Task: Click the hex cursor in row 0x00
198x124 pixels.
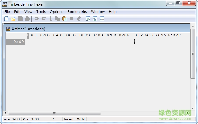Action: coord(27,42)
